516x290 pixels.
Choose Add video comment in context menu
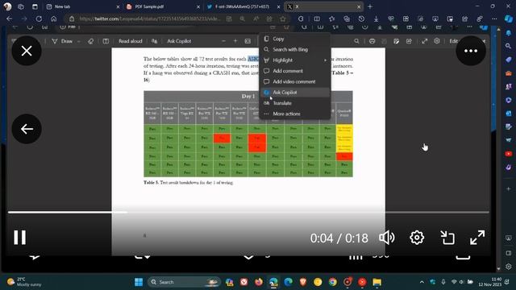point(295,81)
